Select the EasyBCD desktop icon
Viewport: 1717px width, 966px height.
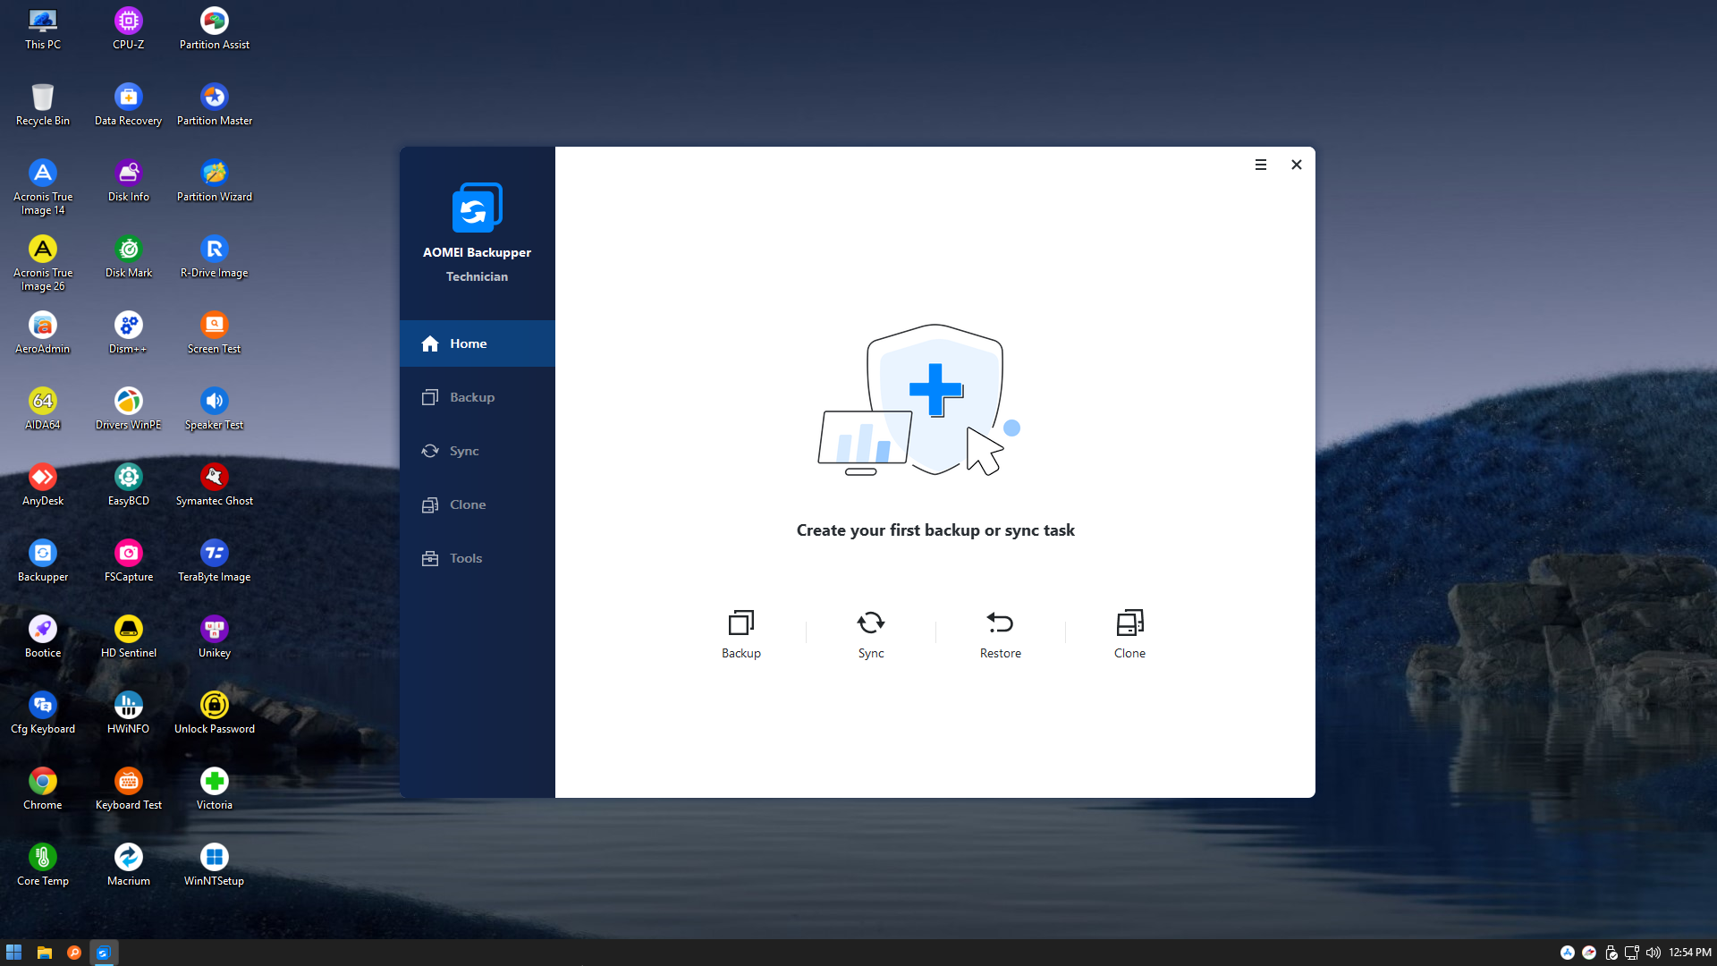(x=129, y=485)
